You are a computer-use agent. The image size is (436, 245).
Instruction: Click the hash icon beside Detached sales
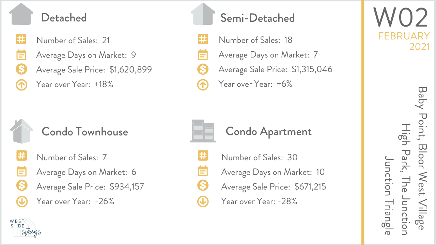21,39
